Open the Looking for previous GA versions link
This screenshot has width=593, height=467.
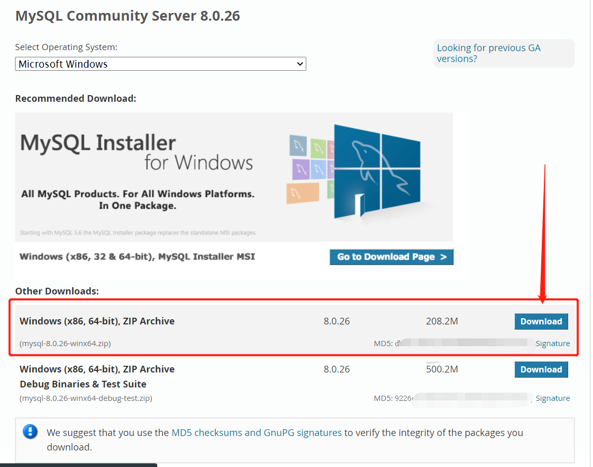point(488,53)
